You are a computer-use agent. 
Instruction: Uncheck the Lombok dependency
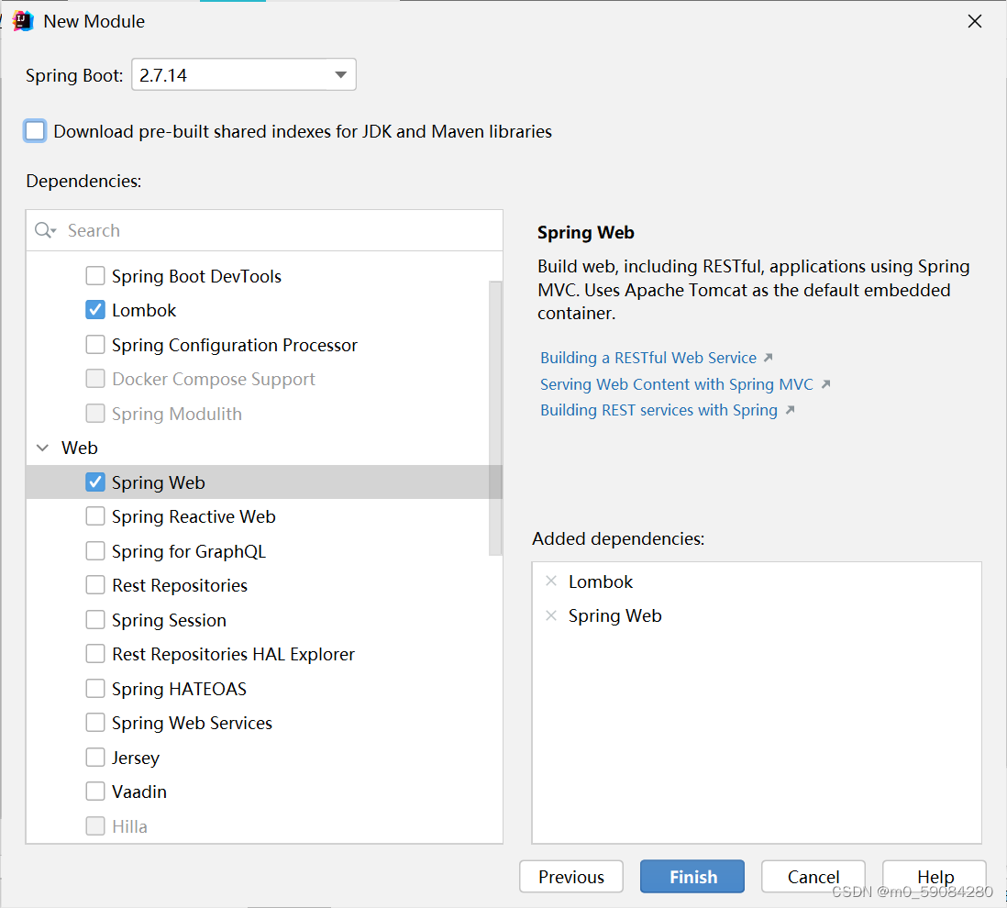[x=95, y=310]
